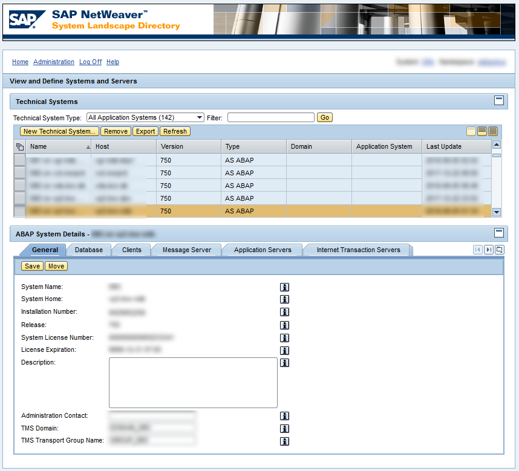Collapse the Technical Systems panel
The image size is (519, 471).
tap(498, 101)
